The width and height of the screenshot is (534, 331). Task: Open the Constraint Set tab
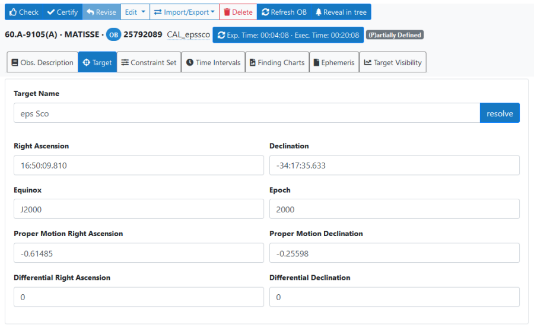coord(148,62)
